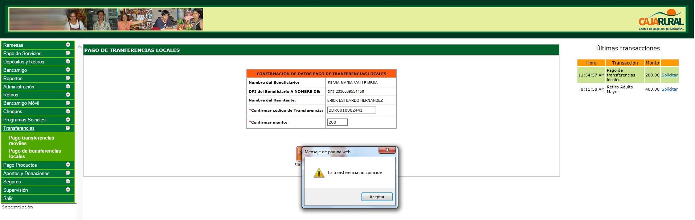Screen dimensions: 695x220
Task: Click the warning icon in message dialog
Action: pos(319,173)
